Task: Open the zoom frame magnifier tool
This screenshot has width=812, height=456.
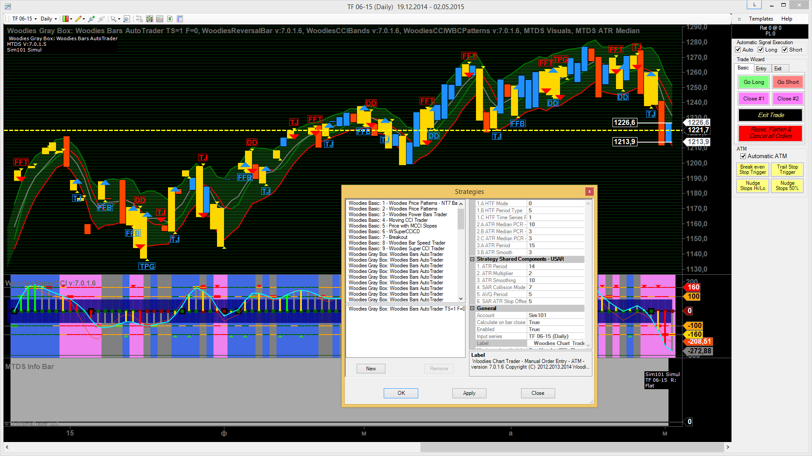Action: click(x=126, y=19)
